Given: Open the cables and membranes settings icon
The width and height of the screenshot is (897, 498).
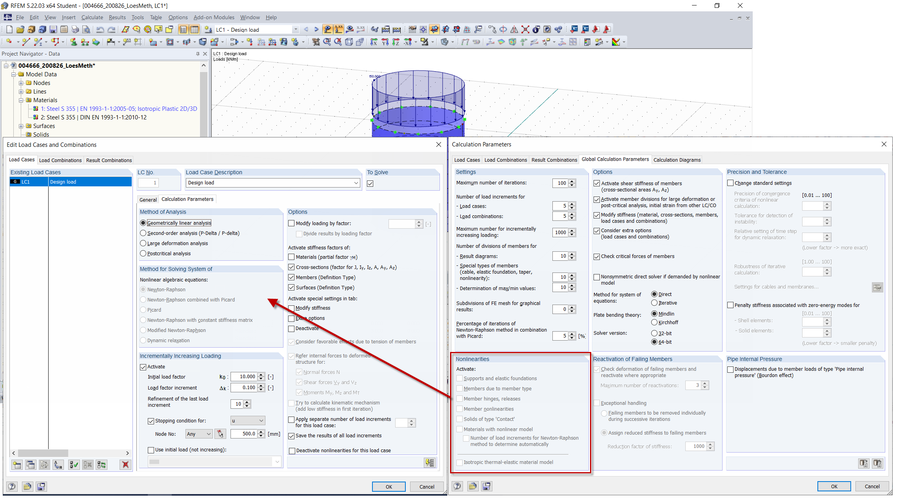Looking at the screenshot, I should pos(877,287).
